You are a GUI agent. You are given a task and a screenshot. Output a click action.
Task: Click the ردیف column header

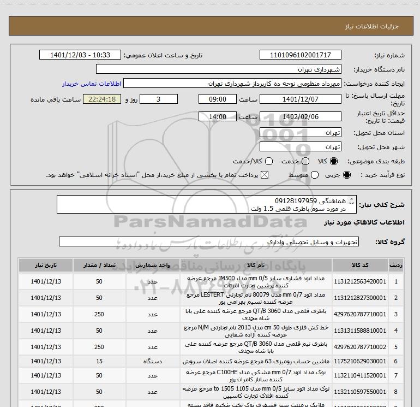pos(396,265)
